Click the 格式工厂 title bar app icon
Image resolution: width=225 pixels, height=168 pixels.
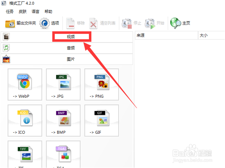(x=4, y=3)
